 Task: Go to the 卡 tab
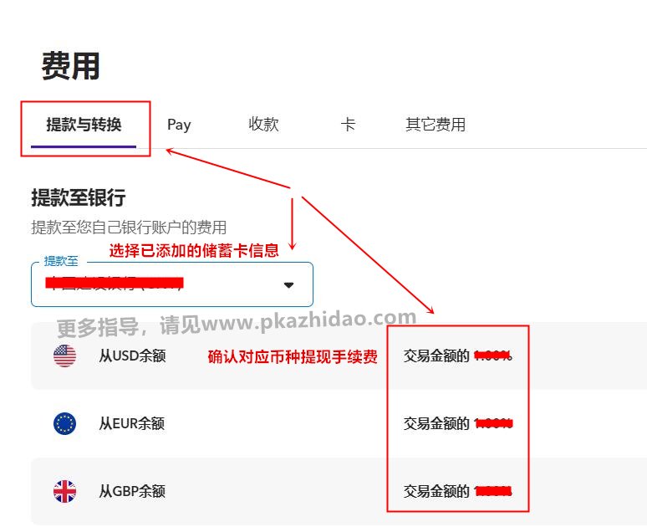point(348,125)
